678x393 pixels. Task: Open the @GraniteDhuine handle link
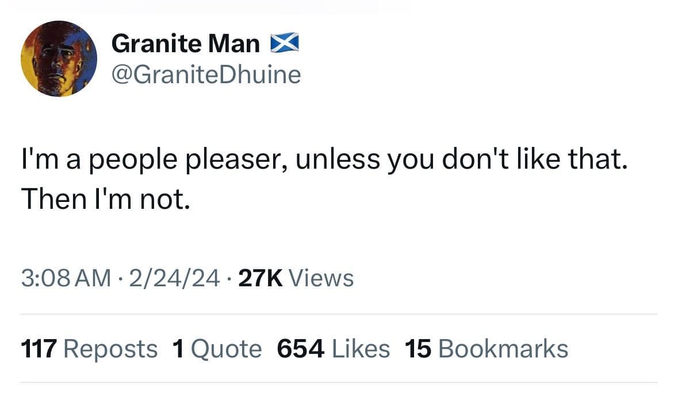(206, 74)
